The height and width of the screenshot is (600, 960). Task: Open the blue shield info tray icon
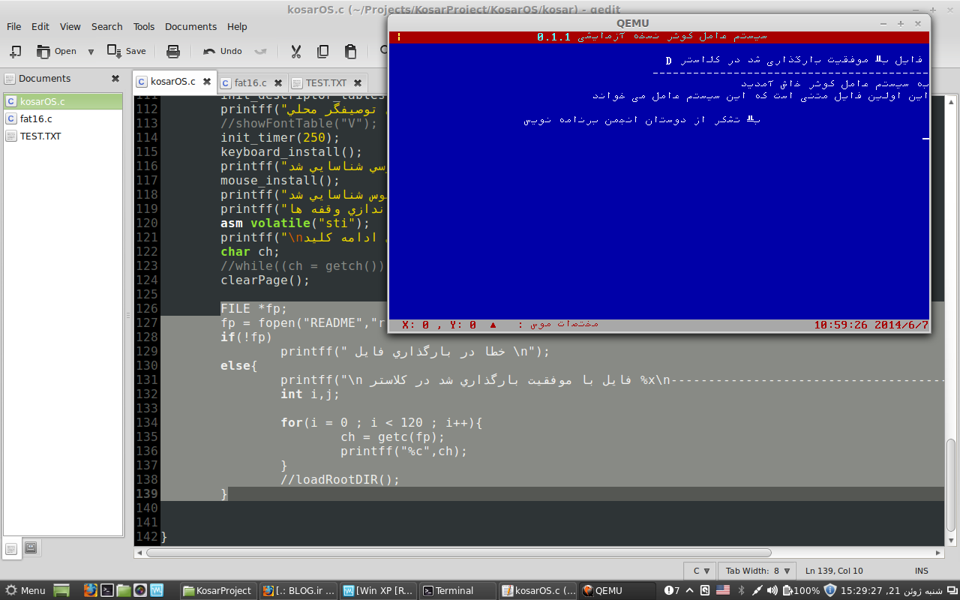coord(830,590)
